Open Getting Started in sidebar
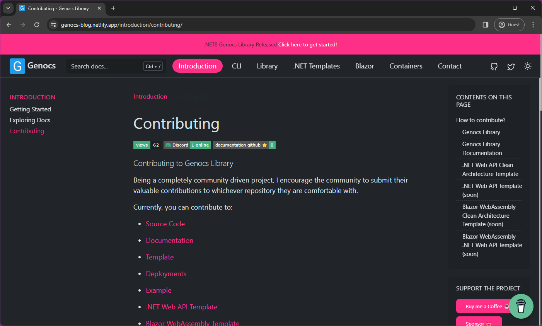This screenshot has width=542, height=326. click(30, 109)
